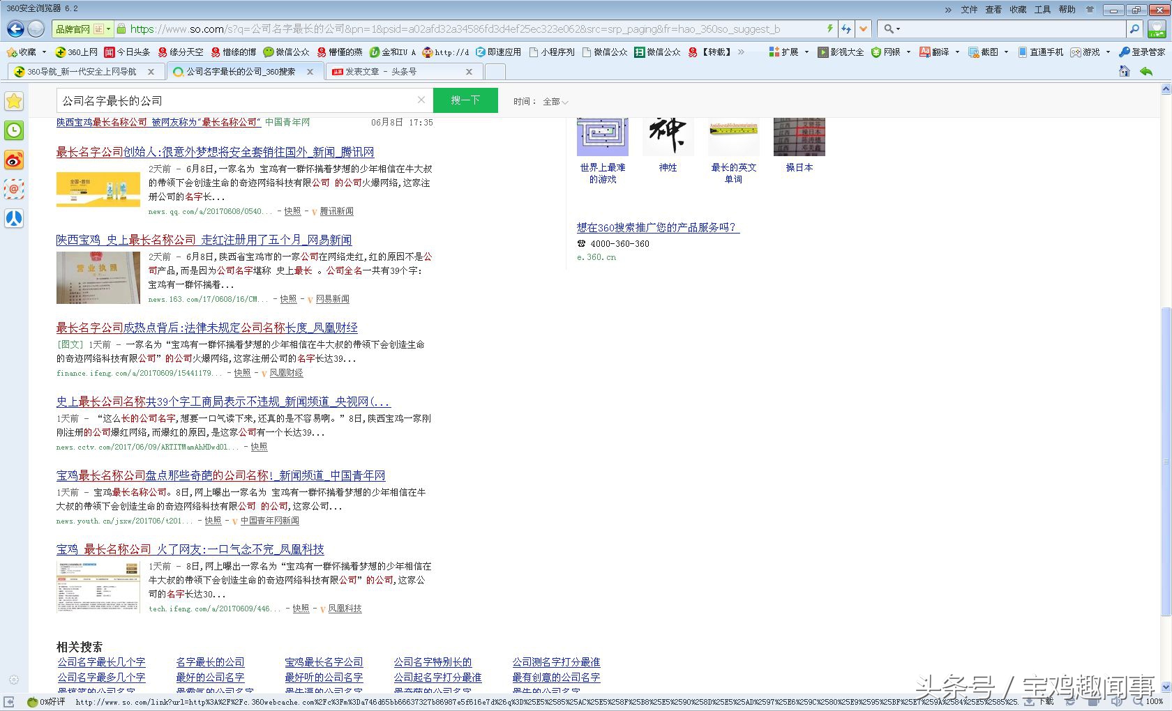1172x711 pixels.
Task: Open a new tab with the blank tab button
Action: tap(495, 72)
